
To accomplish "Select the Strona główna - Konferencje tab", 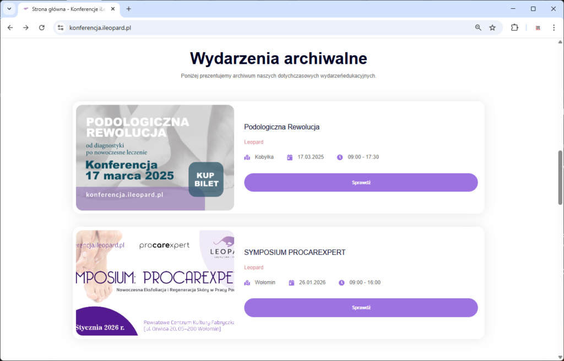I will click(69, 9).
